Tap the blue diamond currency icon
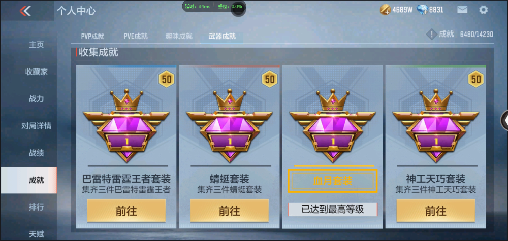 (423, 10)
